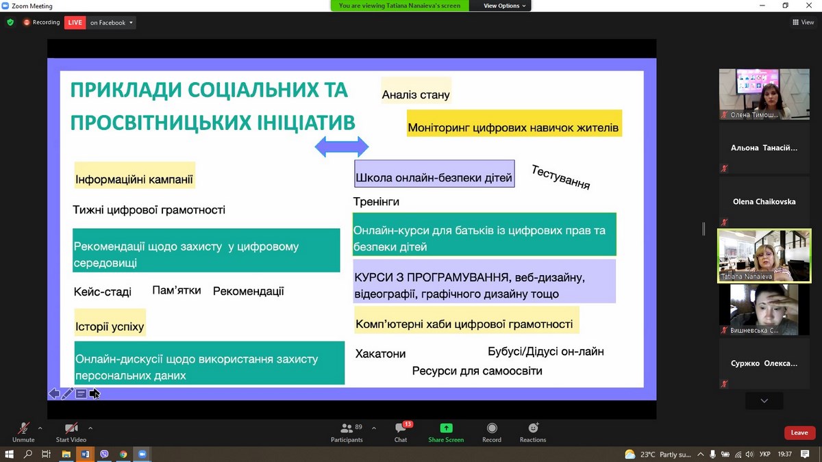Click the green Share Screen icon
The height and width of the screenshot is (462, 822).
click(x=446, y=431)
